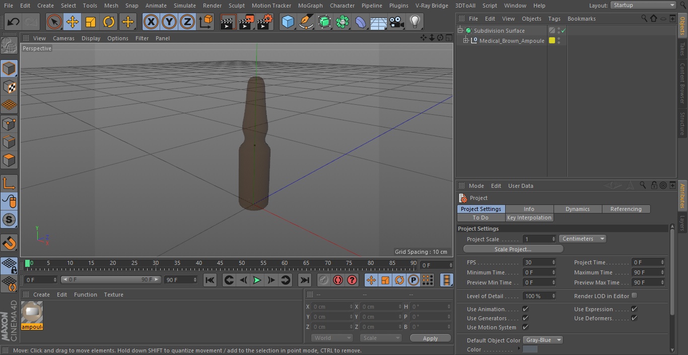Viewport: 688px width, 355px height.
Task: Activate the Move tool
Action: [73, 22]
